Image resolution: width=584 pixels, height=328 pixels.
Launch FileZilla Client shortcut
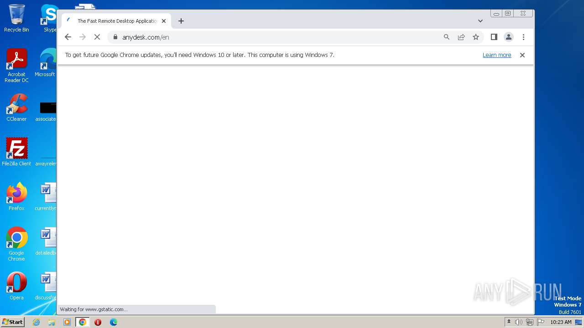(x=16, y=152)
